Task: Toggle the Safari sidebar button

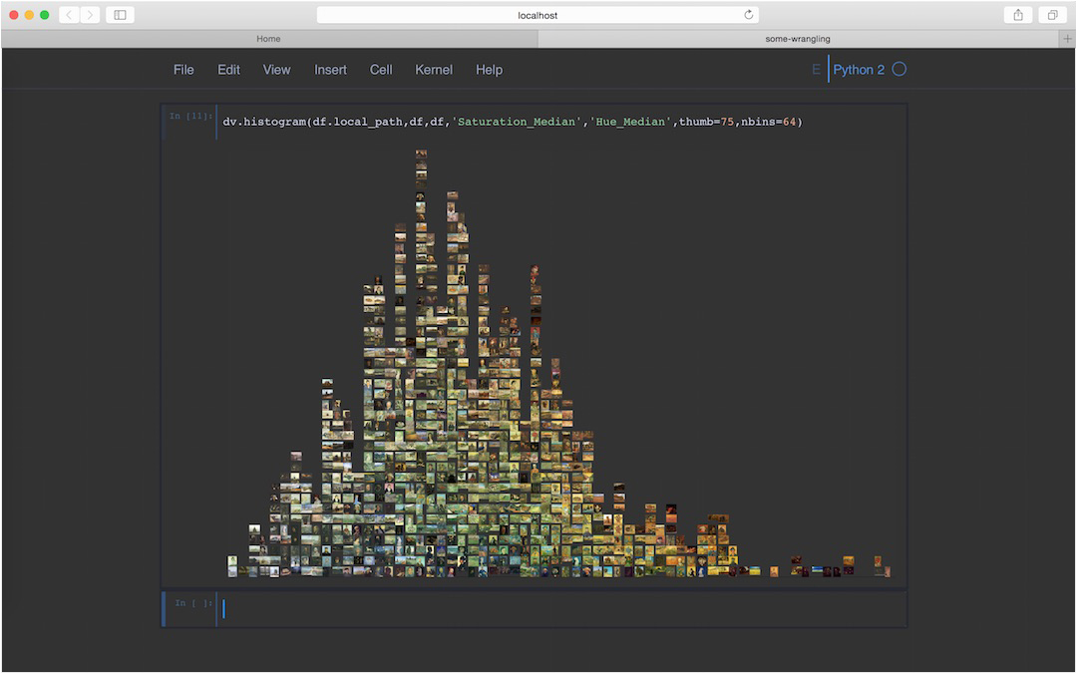Action: click(121, 15)
